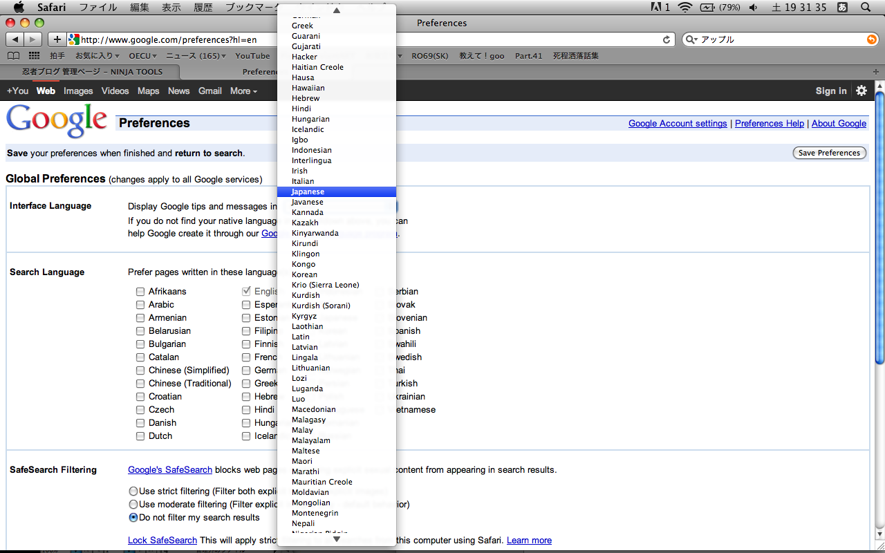Check the Afrikaans search language box
The image size is (885, 553).
pyautogui.click(x=140, y=292)
